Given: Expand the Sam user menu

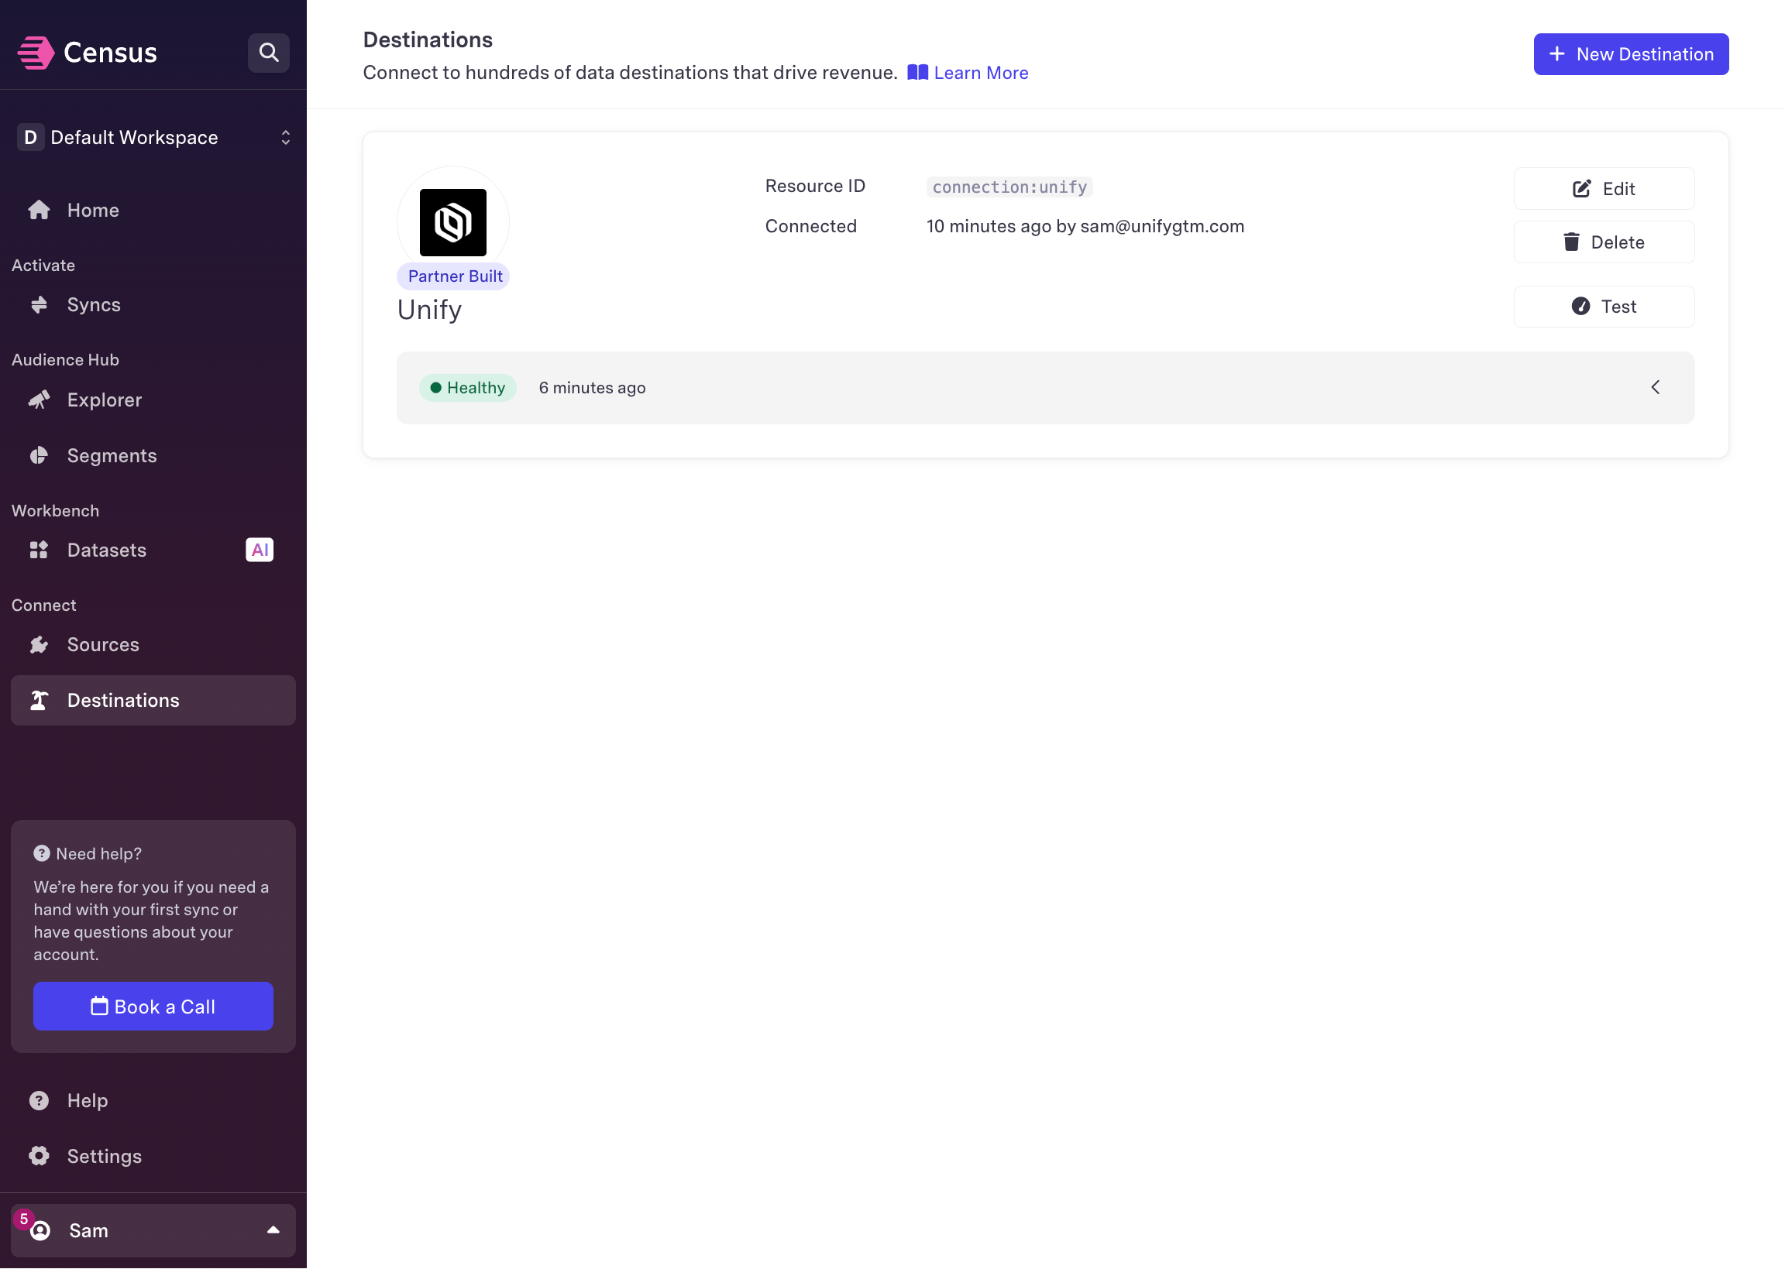Looking at the screenshot, I should [153, 1230].
